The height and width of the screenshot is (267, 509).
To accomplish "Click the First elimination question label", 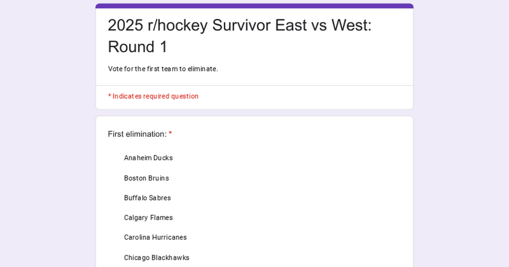I will (137, 134).
